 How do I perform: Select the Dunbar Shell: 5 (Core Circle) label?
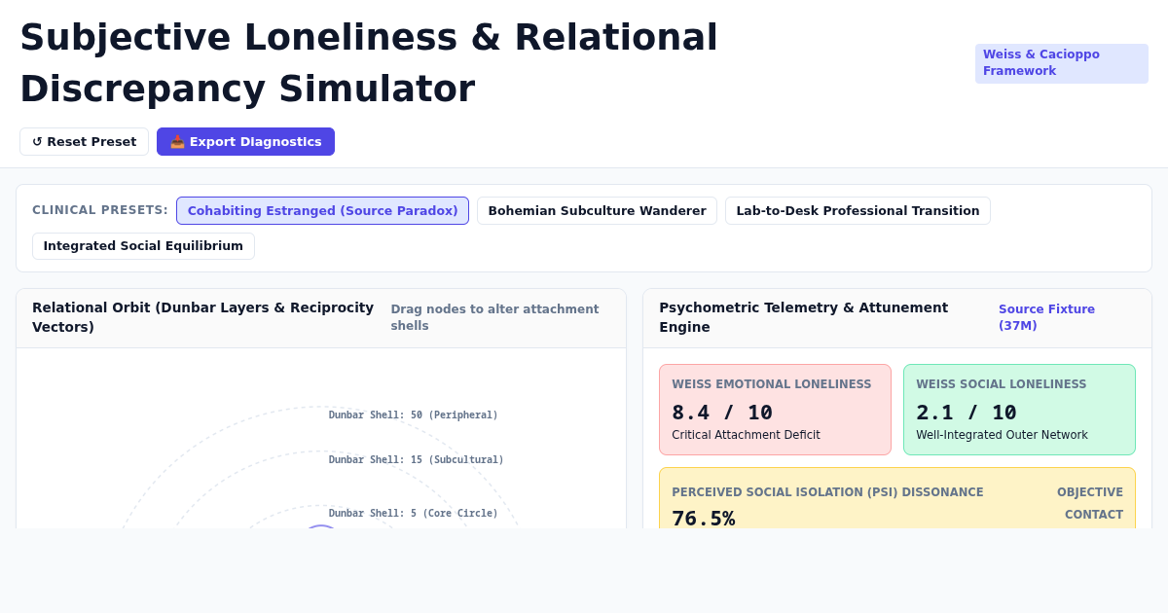[413, 514]
